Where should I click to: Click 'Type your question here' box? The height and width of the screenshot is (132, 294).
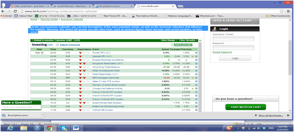click(x=21, y=107)
